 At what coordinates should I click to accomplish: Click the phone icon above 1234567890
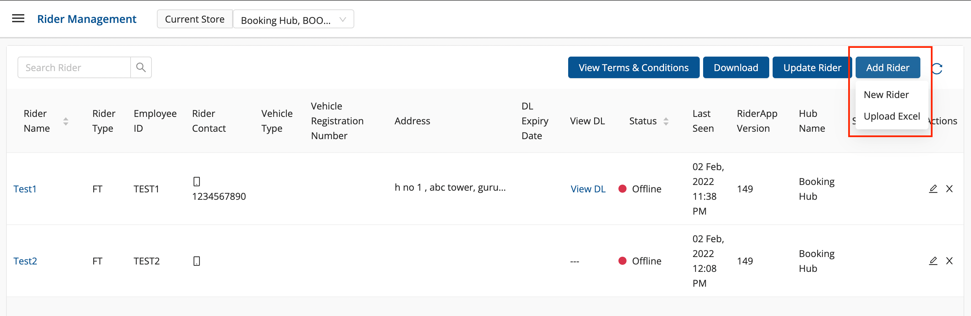point(196,181)
